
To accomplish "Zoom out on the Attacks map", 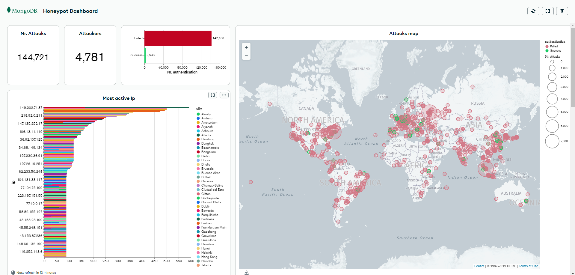I will click(246, 55).
